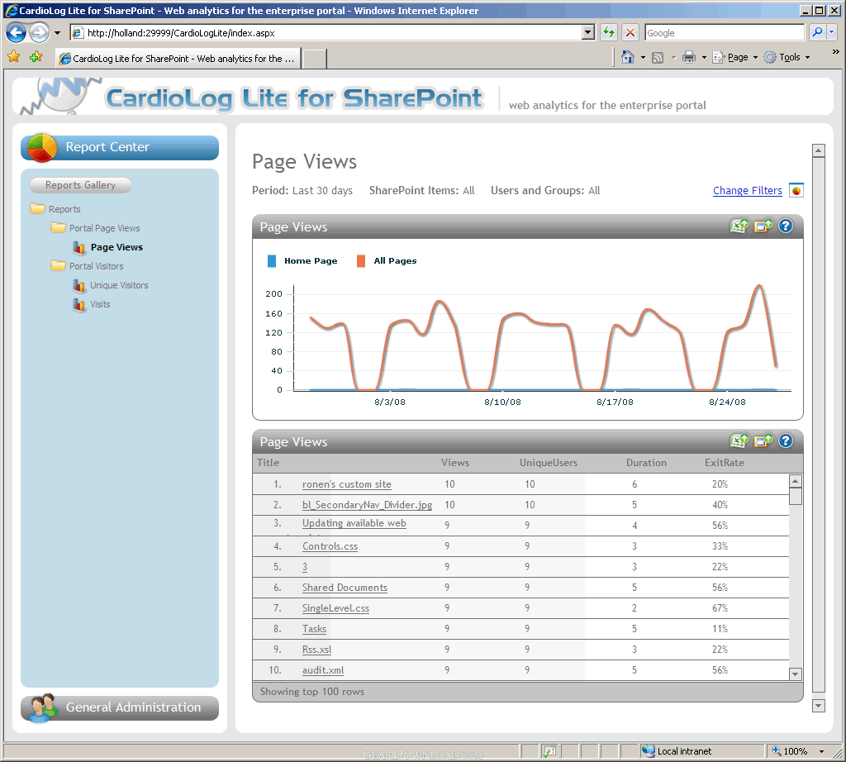
Task: Click the RSS feeds icon
Action: (658, 57)
